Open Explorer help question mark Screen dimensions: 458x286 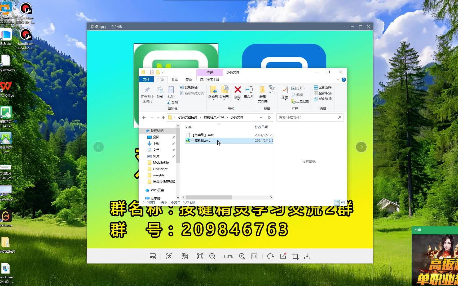point(344,80)
